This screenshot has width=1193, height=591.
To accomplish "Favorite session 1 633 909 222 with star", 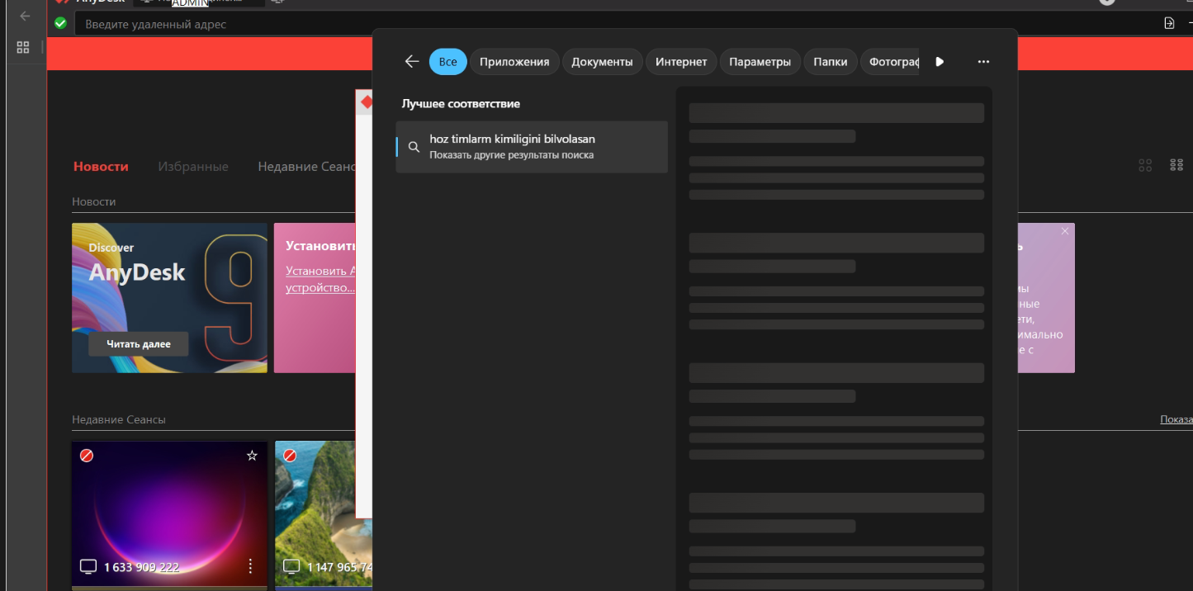I will (252, 456).
